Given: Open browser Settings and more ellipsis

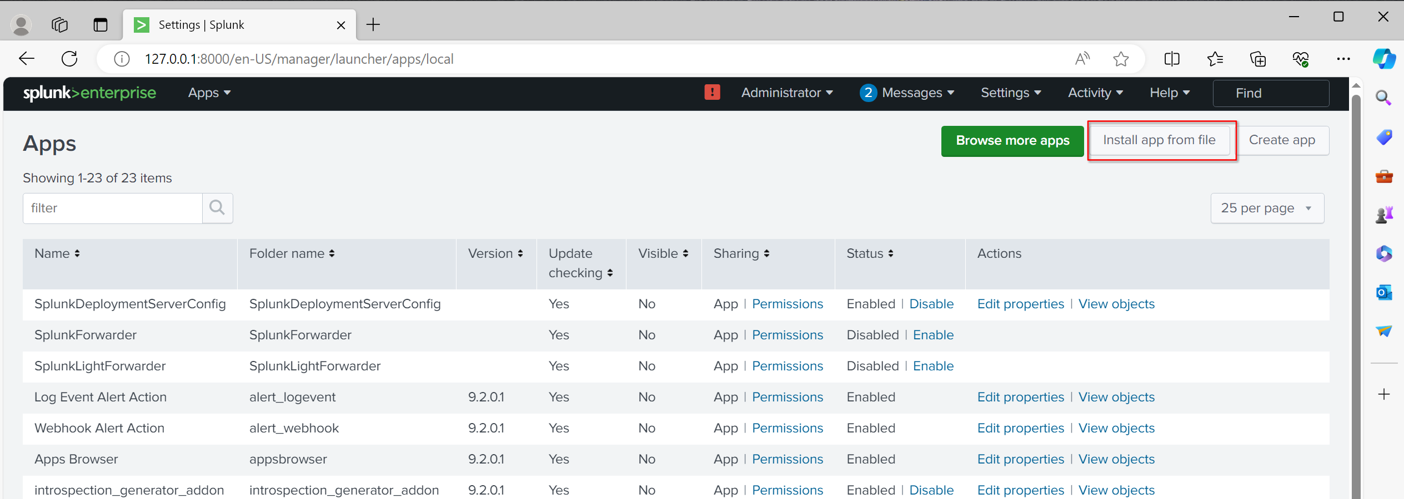Looking at the screenshot, I should click(x=1343, y=59).
